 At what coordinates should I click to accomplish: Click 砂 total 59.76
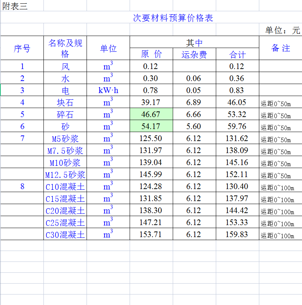[238, 126]
